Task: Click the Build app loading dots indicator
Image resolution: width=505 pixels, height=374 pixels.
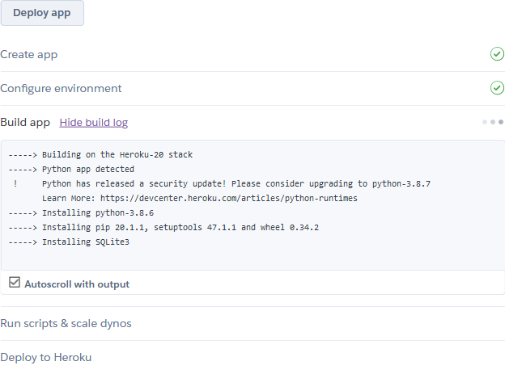Action: [x=493, y=122]
